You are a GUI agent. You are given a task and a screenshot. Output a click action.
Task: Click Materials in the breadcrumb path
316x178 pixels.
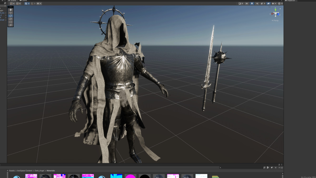point(51,171)
